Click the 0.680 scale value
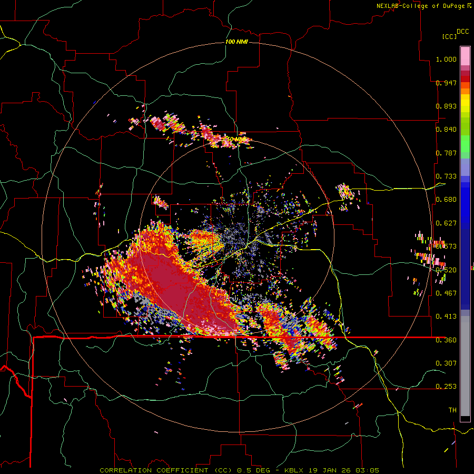474x474 pixels. pos(446,200)
